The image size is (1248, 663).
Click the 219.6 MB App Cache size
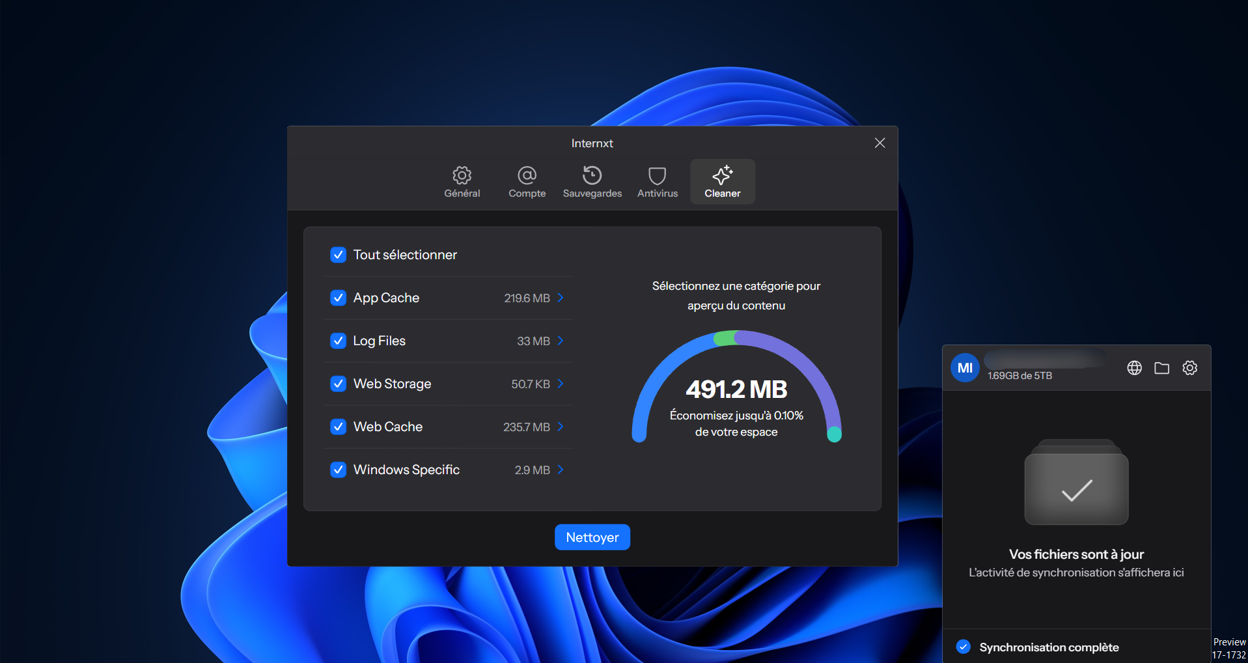[527, 298]
